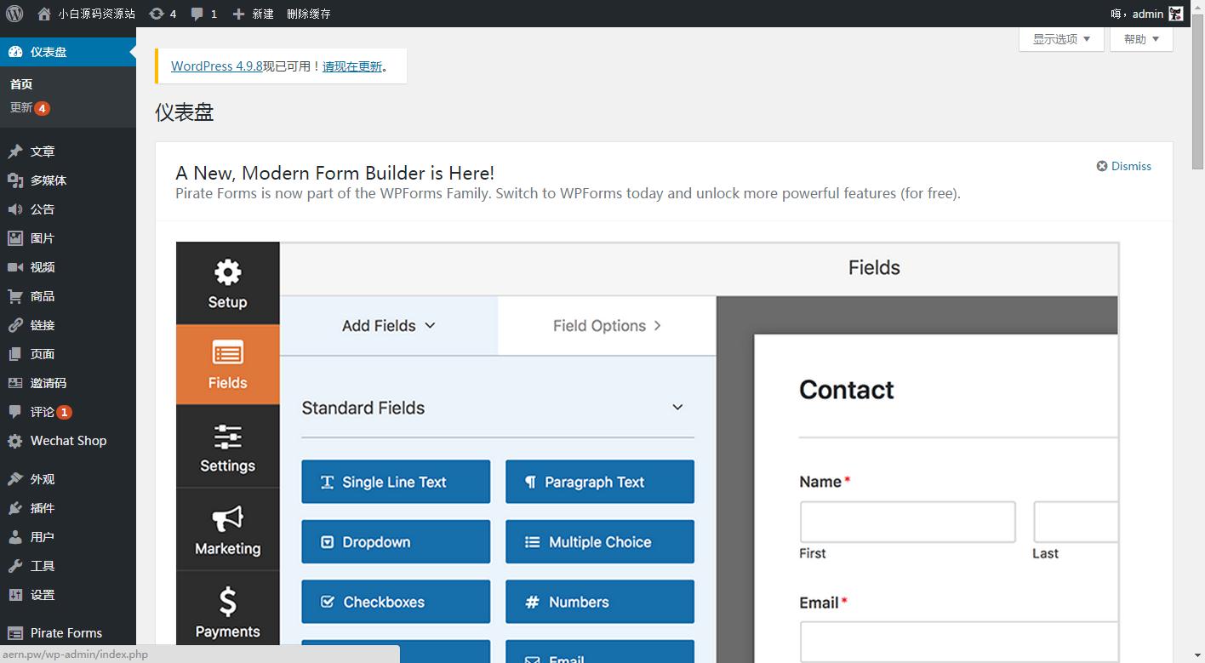This screenshot has height=663, width=1205.
Task: Click 删除缓存 in the admin bar
Action: [309, 14]
